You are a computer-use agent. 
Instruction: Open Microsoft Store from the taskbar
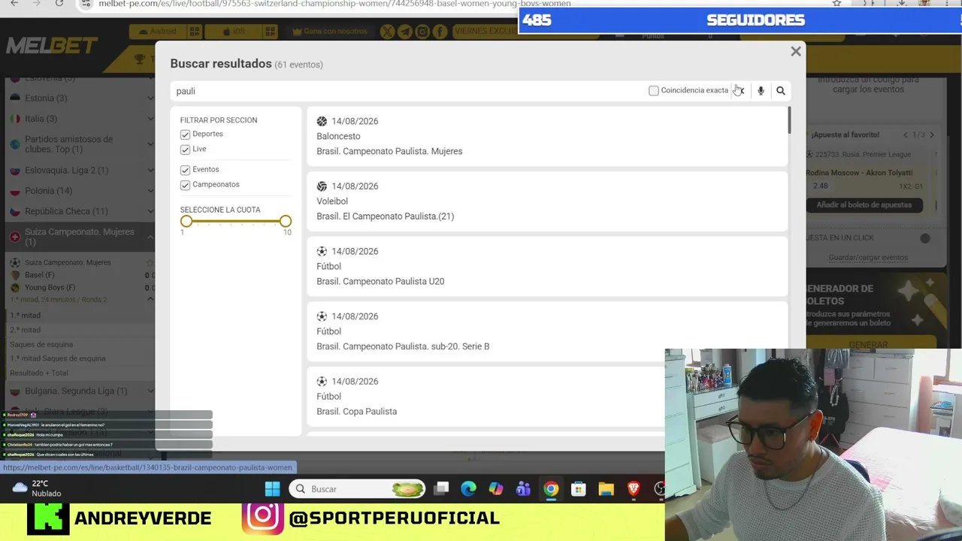coord(578,489)
